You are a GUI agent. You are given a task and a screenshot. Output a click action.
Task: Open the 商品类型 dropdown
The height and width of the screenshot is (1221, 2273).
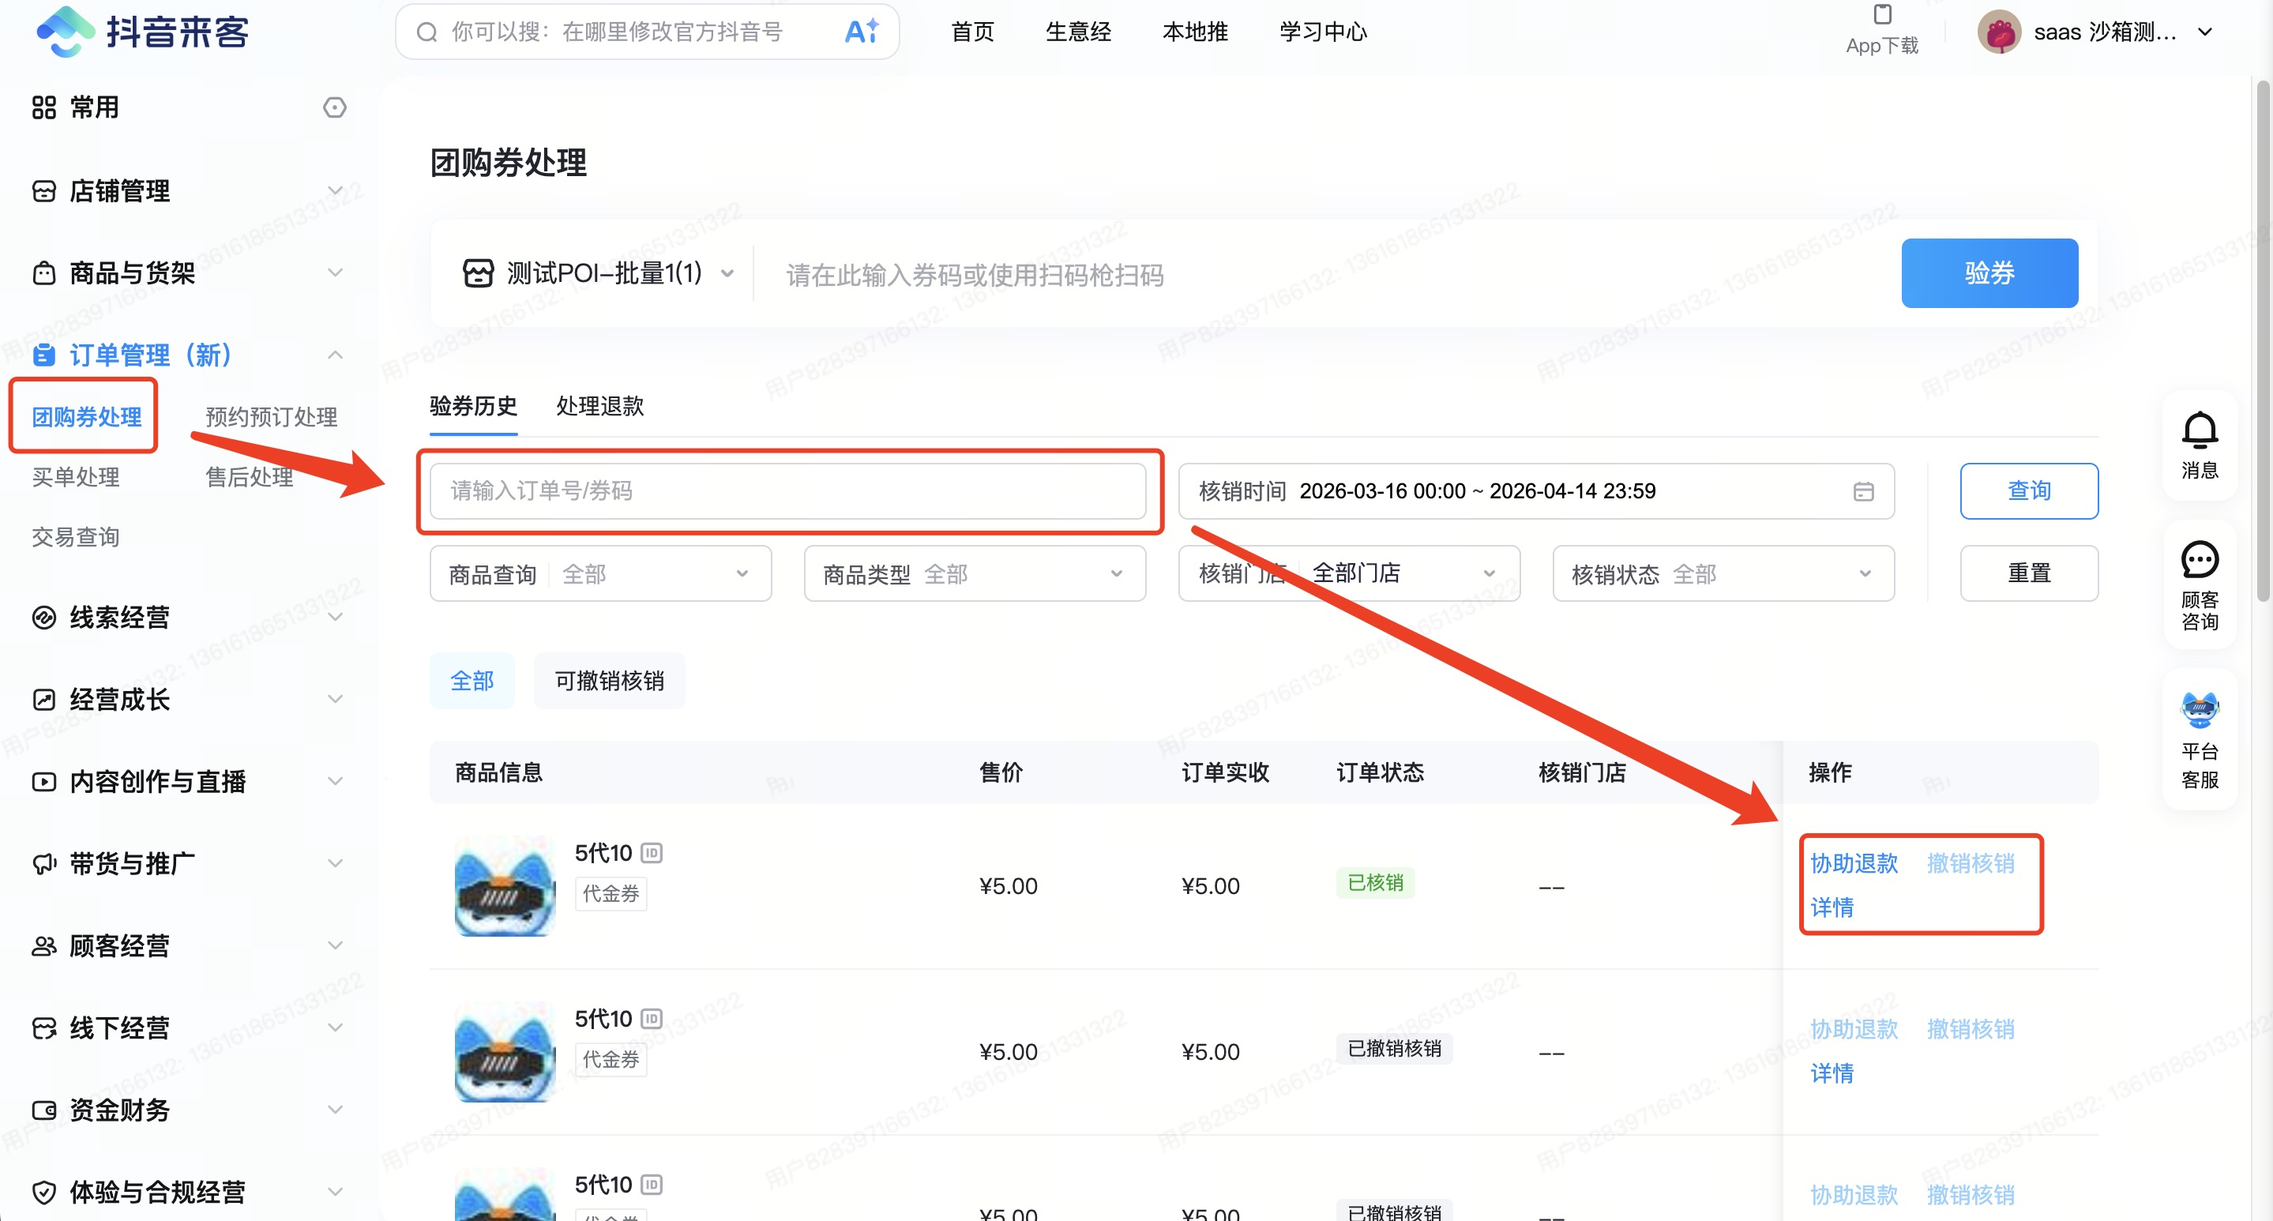click(974, 574)
